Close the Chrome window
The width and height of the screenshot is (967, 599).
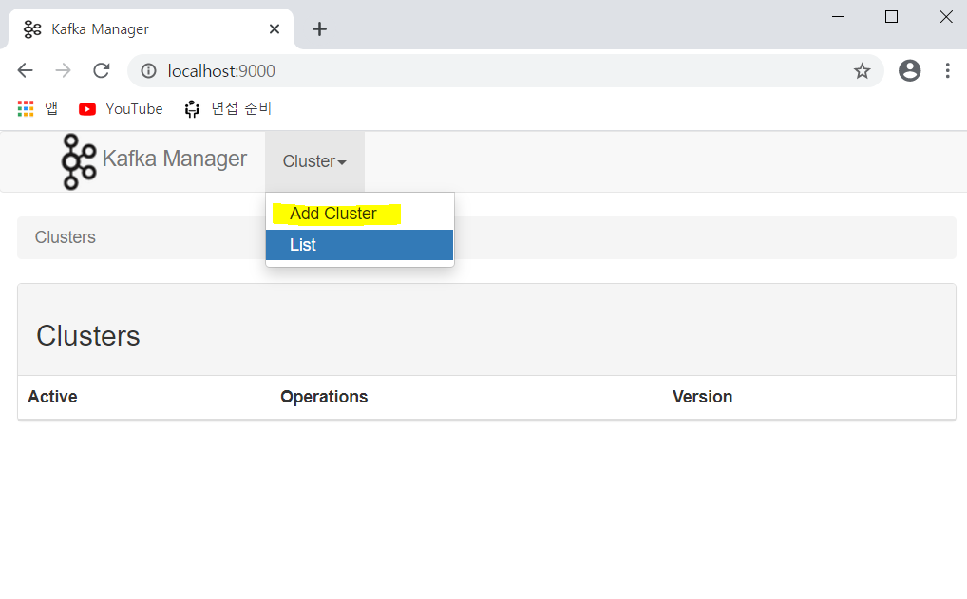pos(946,17)
